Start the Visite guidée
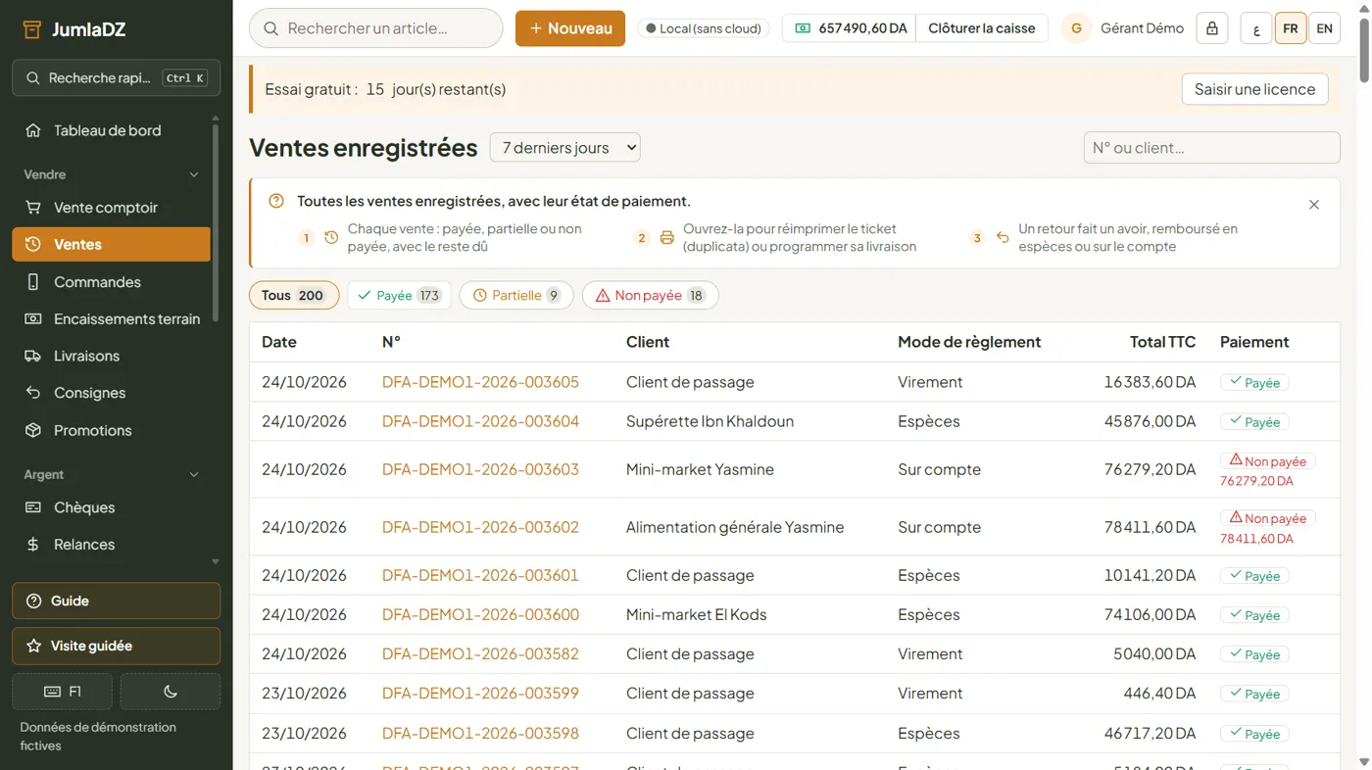The image size is (1372, 770). coord(116,646)
